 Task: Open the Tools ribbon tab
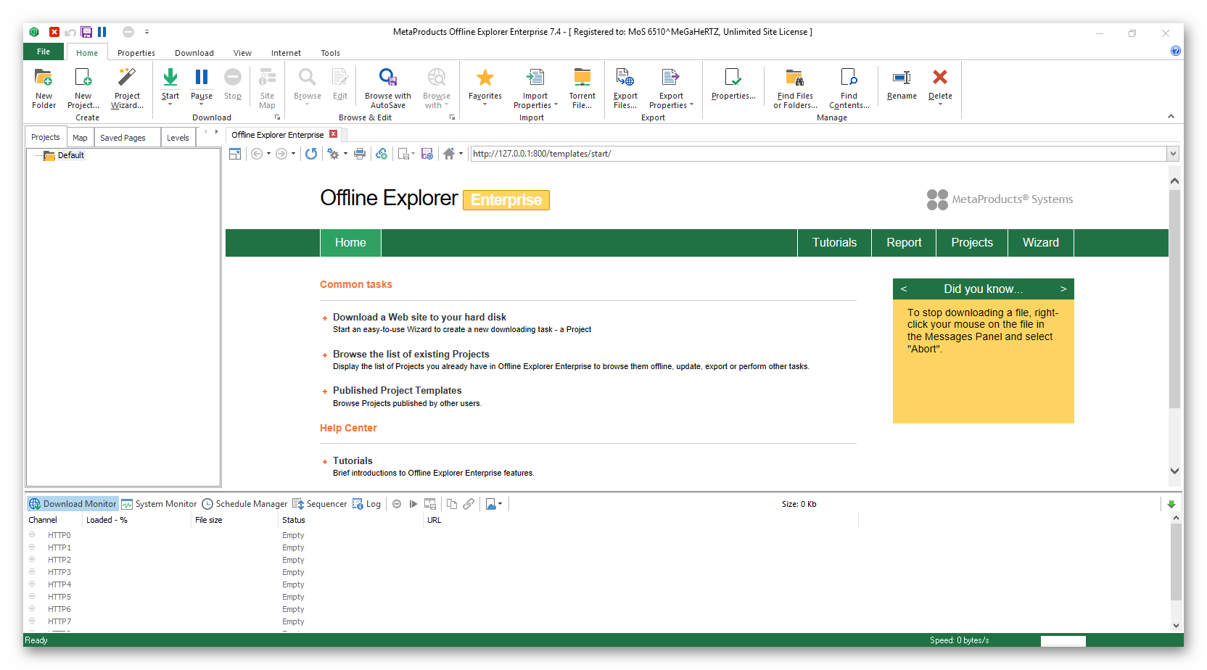(331, 53)
